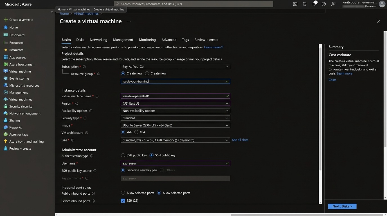Switch to the Review + create tab
Image resolution: width=387 pixels, height=216 pixels.
pyautogui.click(x=206, y=40)
